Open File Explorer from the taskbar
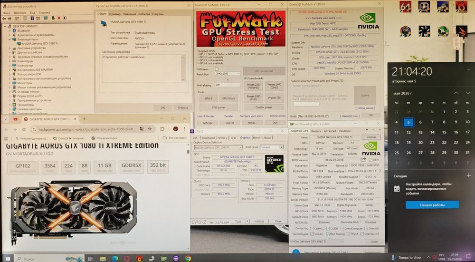Image resolution: width=475 pixels, height=262 pixels. click(103, 259)
